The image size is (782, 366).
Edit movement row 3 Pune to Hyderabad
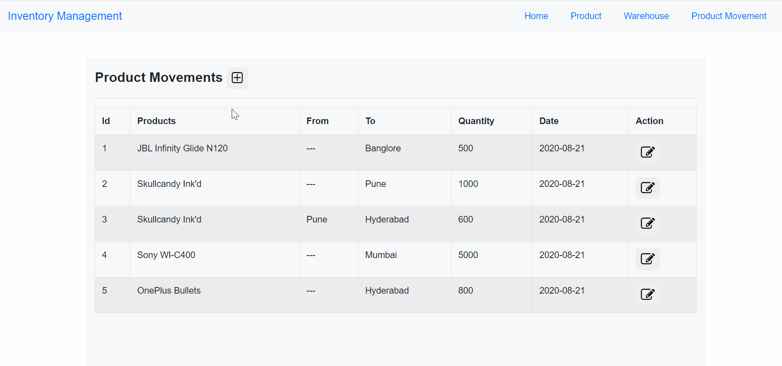click(648, 223)
